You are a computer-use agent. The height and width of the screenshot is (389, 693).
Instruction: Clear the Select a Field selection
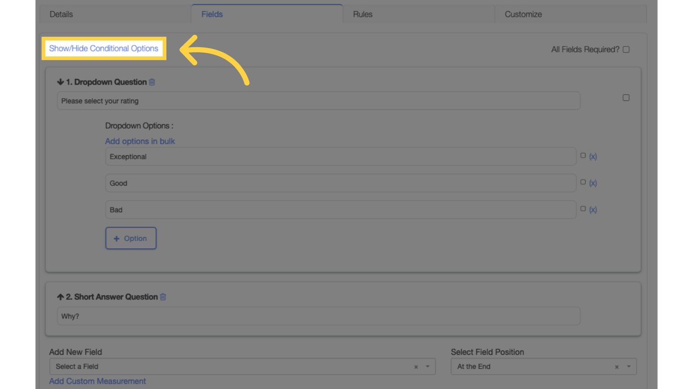point(415,366)
